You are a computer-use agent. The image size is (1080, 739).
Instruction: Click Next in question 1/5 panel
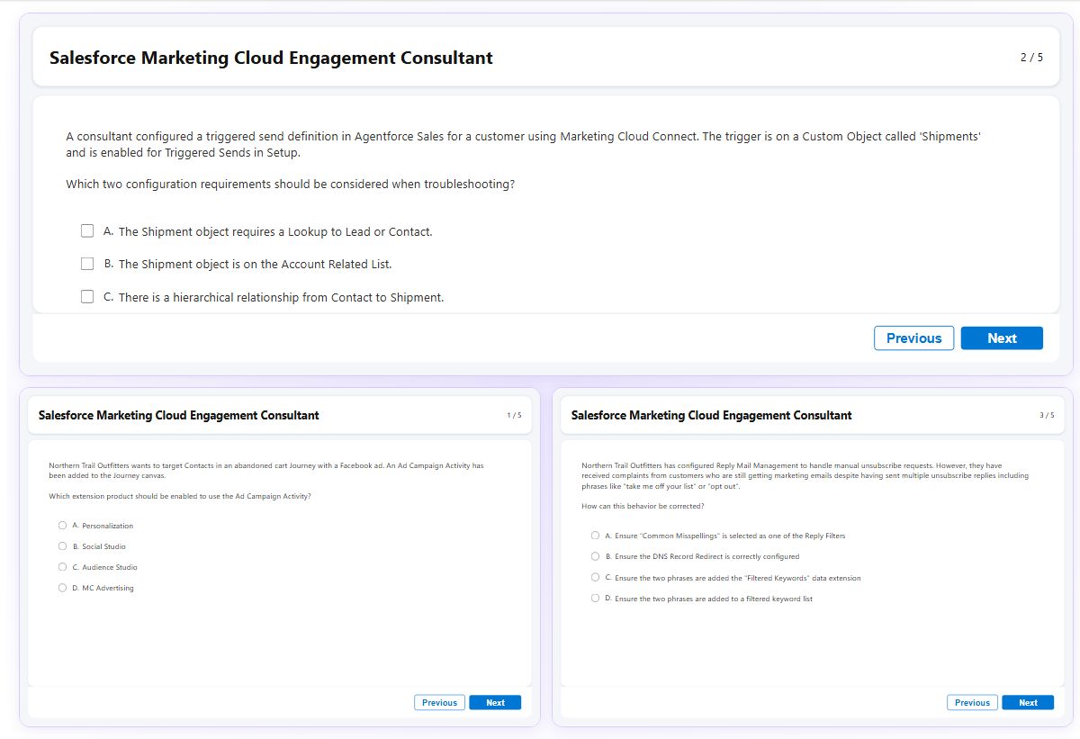[495, 703]
